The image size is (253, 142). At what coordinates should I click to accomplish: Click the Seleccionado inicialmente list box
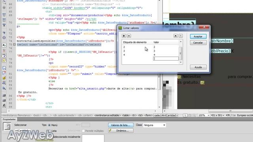point(93,138)
